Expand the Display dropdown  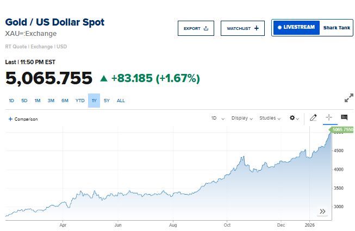tap(242, 118)
